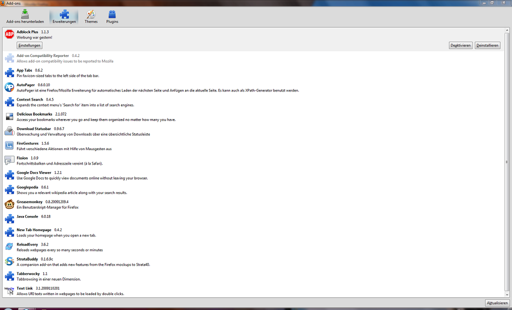Screen dimensions: 512x310
Task: Select the 'Google Docs Viewer' extension name
Action: [x=34, y=172]
